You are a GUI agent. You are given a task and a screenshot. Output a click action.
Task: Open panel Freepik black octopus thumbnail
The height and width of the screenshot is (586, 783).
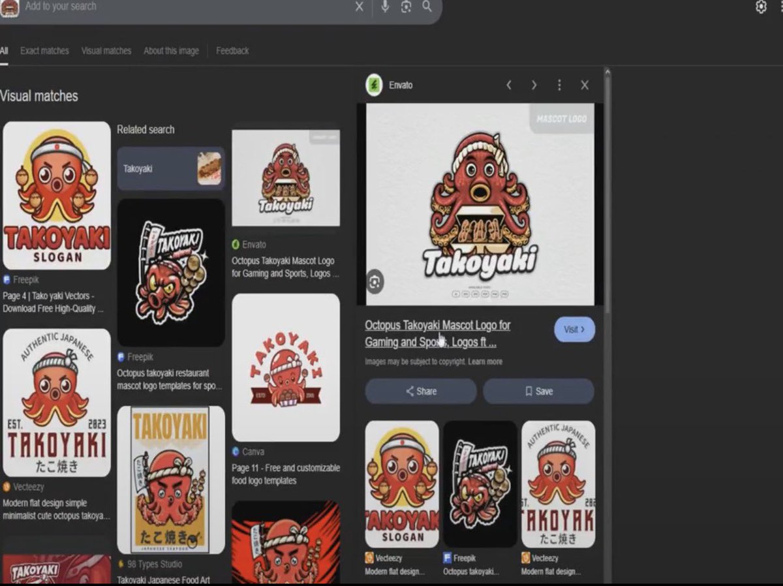[x=480, y=484]
